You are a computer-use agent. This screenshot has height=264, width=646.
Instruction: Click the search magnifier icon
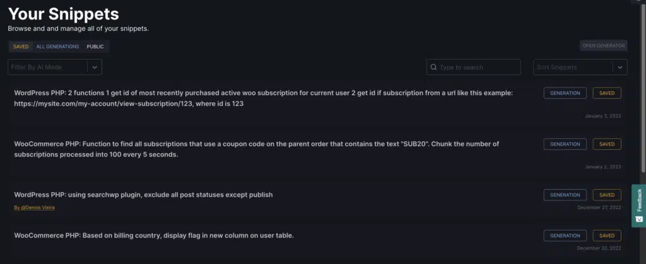click(433, 67)
